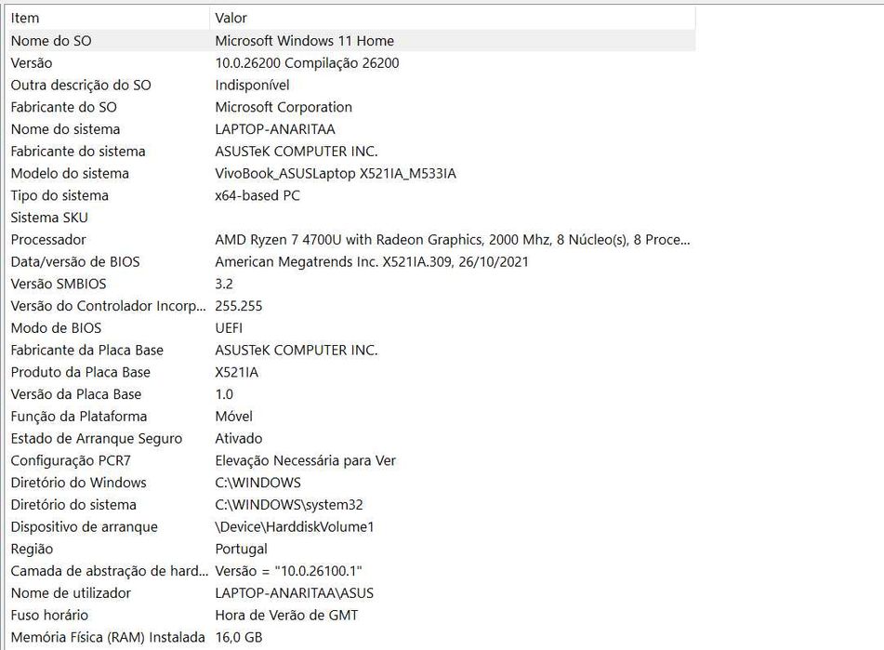Select 'Função da Plataforma' row

click(x=351, y=417)
